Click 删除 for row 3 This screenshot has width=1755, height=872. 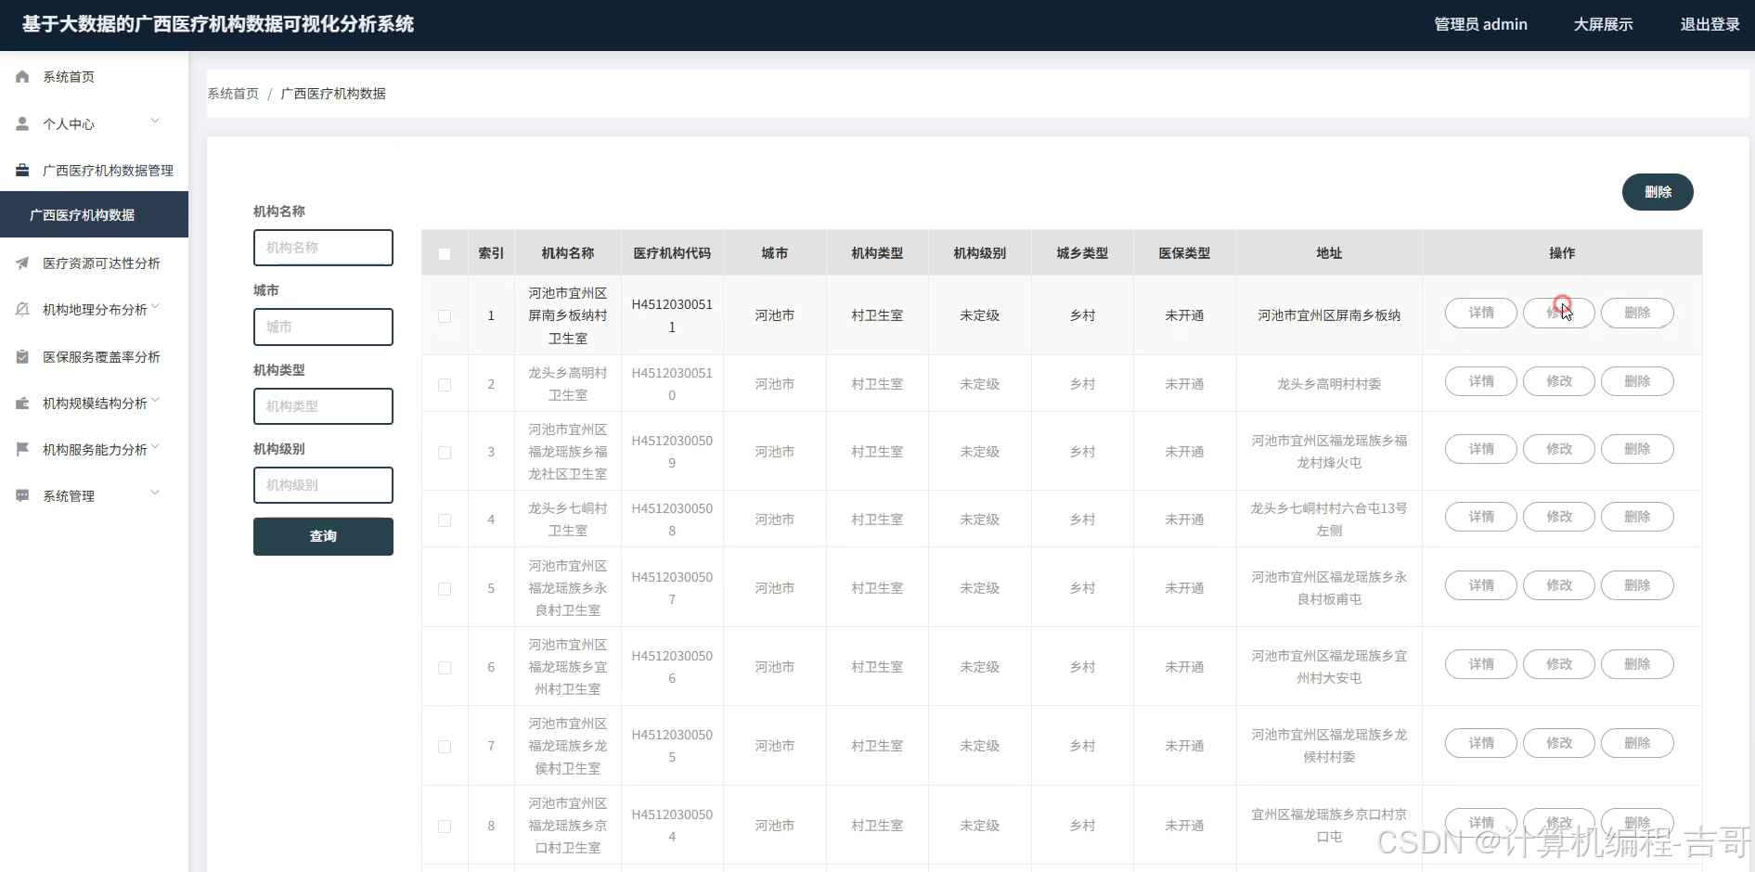[x=1637, y=449]
